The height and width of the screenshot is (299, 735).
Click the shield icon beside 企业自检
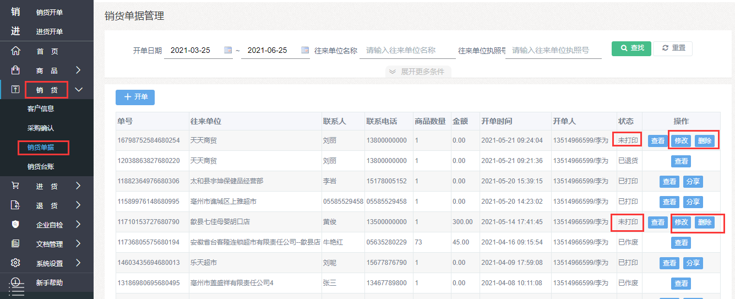pos(15,224)
